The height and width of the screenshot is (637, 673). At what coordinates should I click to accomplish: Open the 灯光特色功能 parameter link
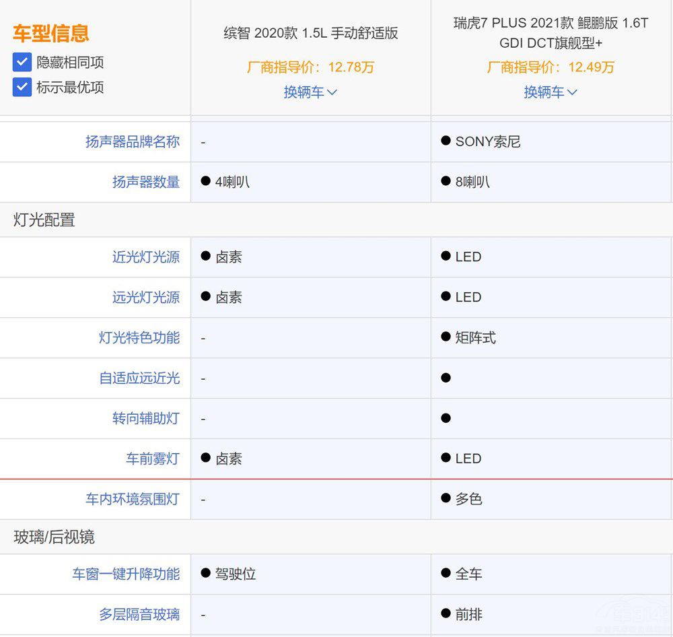(x=139, y=338)
